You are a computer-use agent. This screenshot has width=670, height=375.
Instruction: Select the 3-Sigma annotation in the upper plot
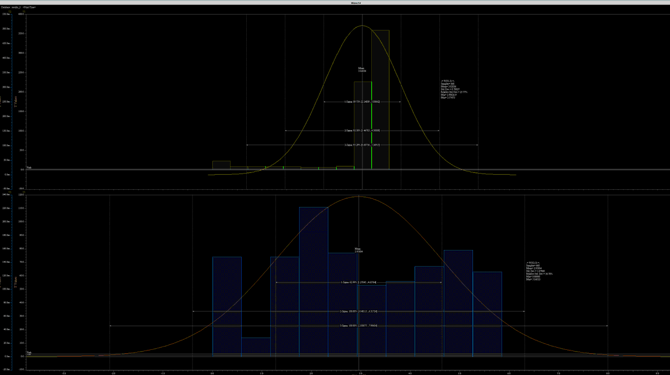362,145
